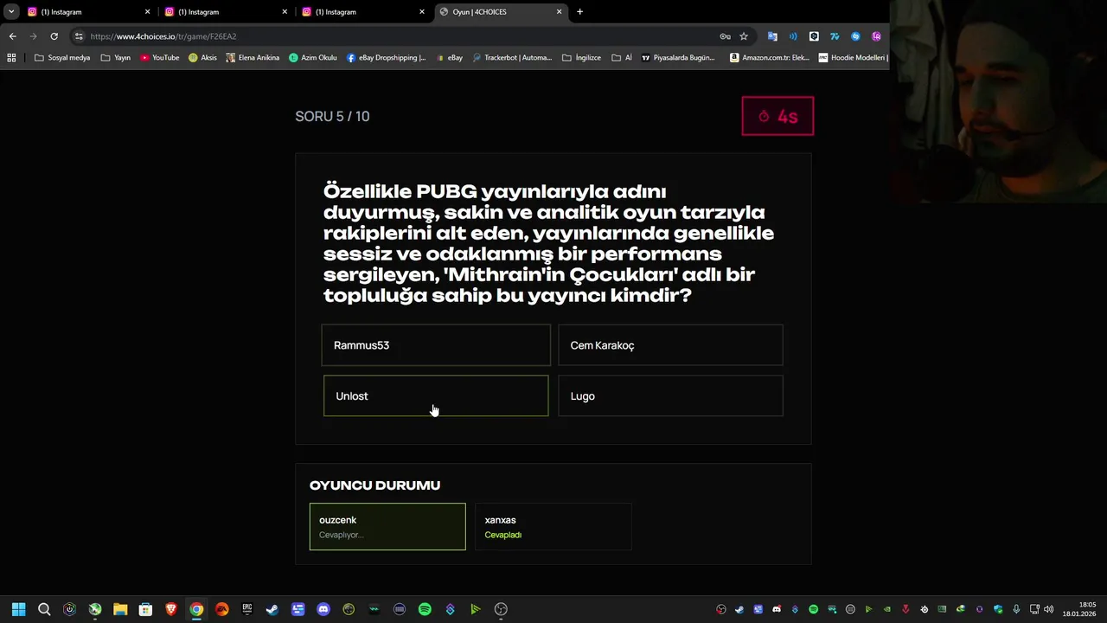The width and height of the screenshot is (1107, 623).
Task: Open the Amazon.com.tr bookmark
Action: pos(770,58)
